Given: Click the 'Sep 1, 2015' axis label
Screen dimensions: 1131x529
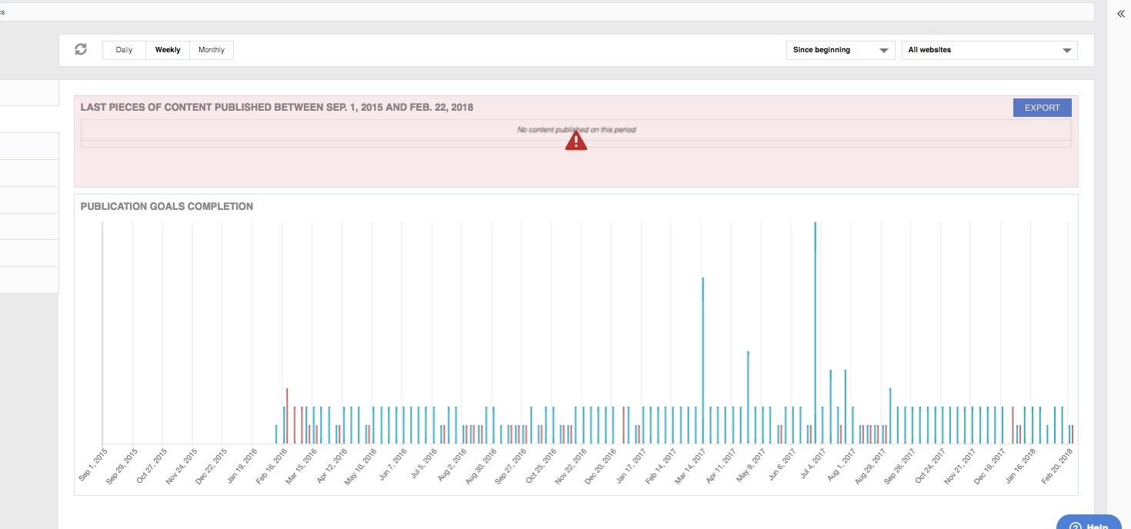Looking at the screenshot, I should point(93,464).
